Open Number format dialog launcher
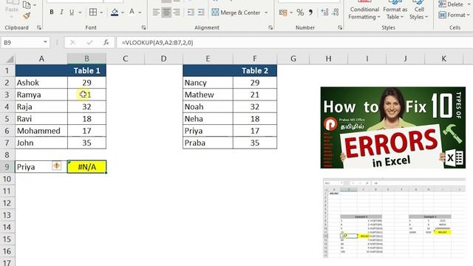473x266 pixels. click(x=340, y=27)
